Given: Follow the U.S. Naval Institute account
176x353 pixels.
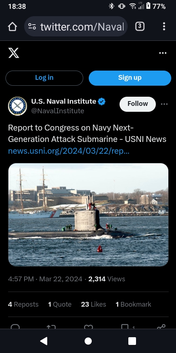Looking at the screenshot, I should pyautogui.click(x=137, y=104).
